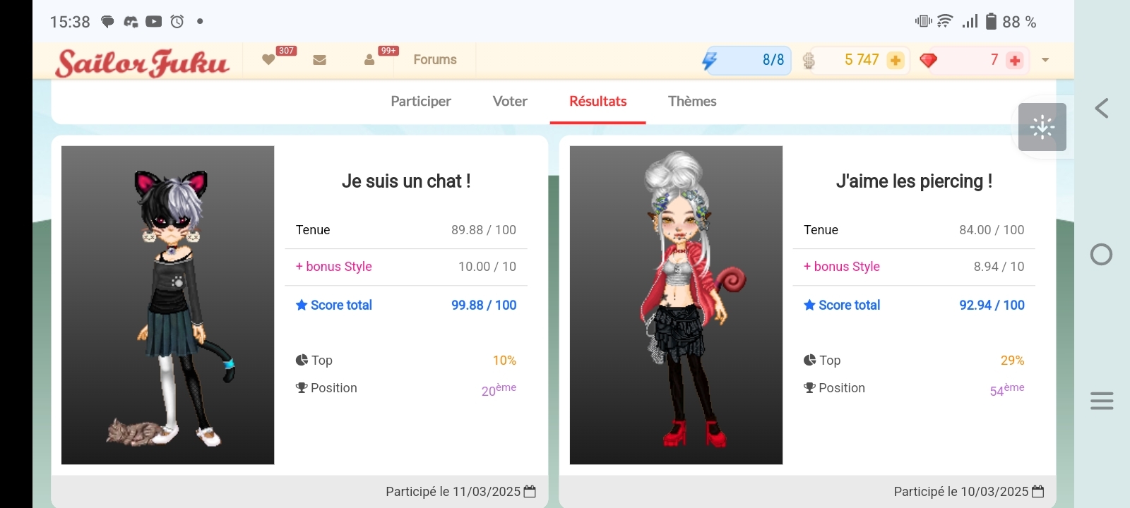Image resolution: width=1130 pixels, height=508 pixels.
Task: Tap the battery indicator in status bar
Action: (991, 22)
